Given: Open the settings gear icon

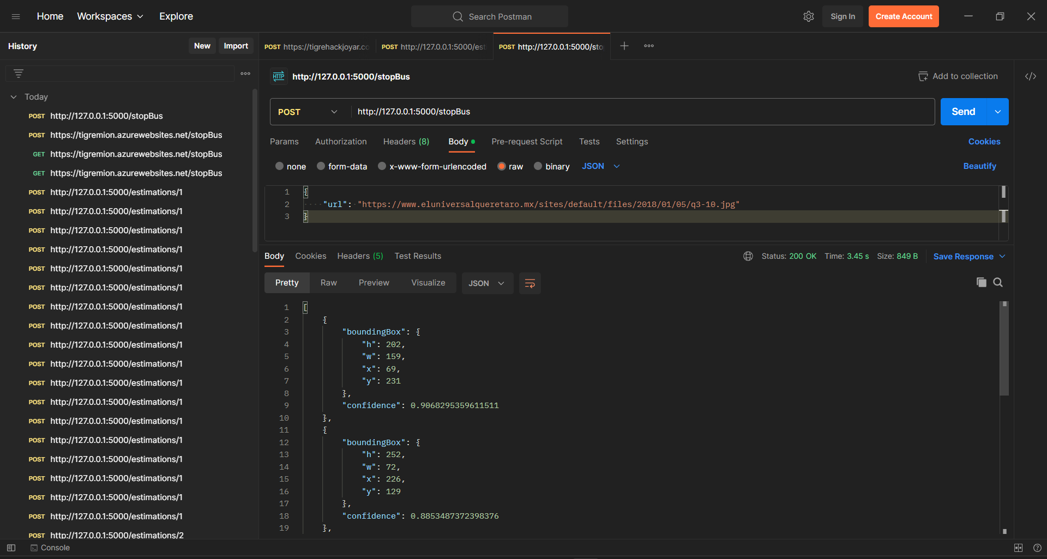Looking at the screenshot, I should (808, 16).
